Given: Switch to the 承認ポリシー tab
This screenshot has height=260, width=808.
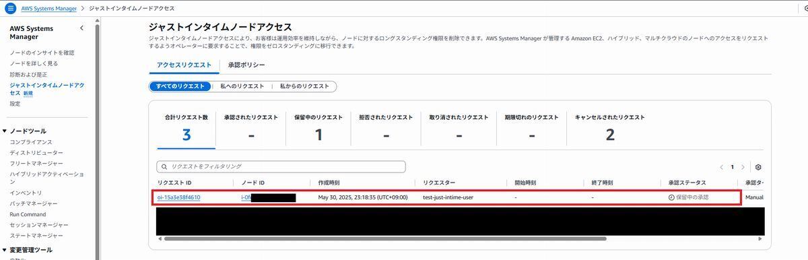Looking at the screenshot, I should tap(246, 65).
